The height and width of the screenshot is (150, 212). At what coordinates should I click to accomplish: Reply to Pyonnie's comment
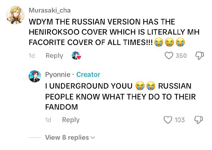pyautogui.click(x=71, y=120)
